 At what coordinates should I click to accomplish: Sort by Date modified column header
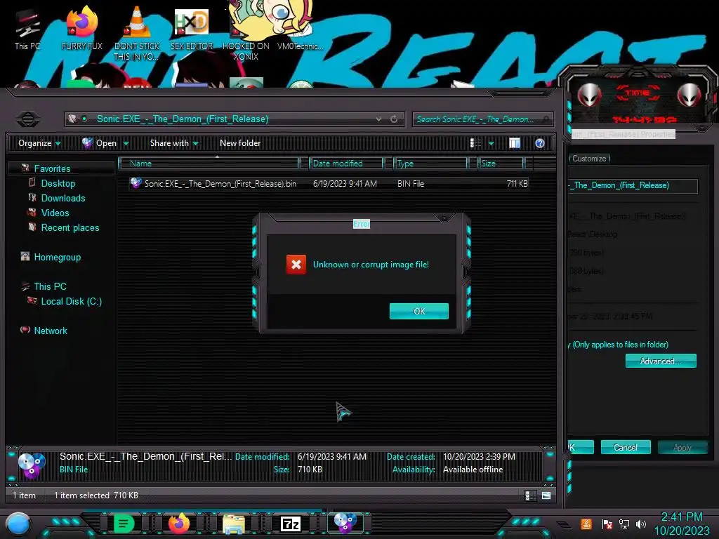pyautogui.click(x=346, y=163)
